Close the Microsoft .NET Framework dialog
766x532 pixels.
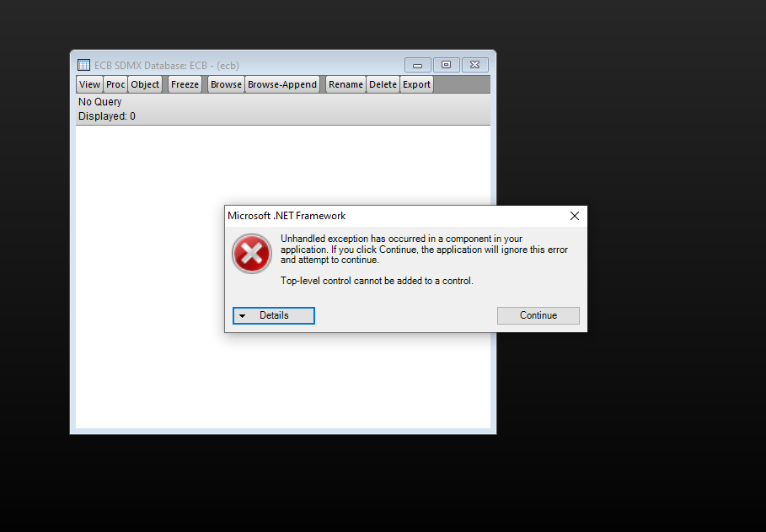coord(575,216)
